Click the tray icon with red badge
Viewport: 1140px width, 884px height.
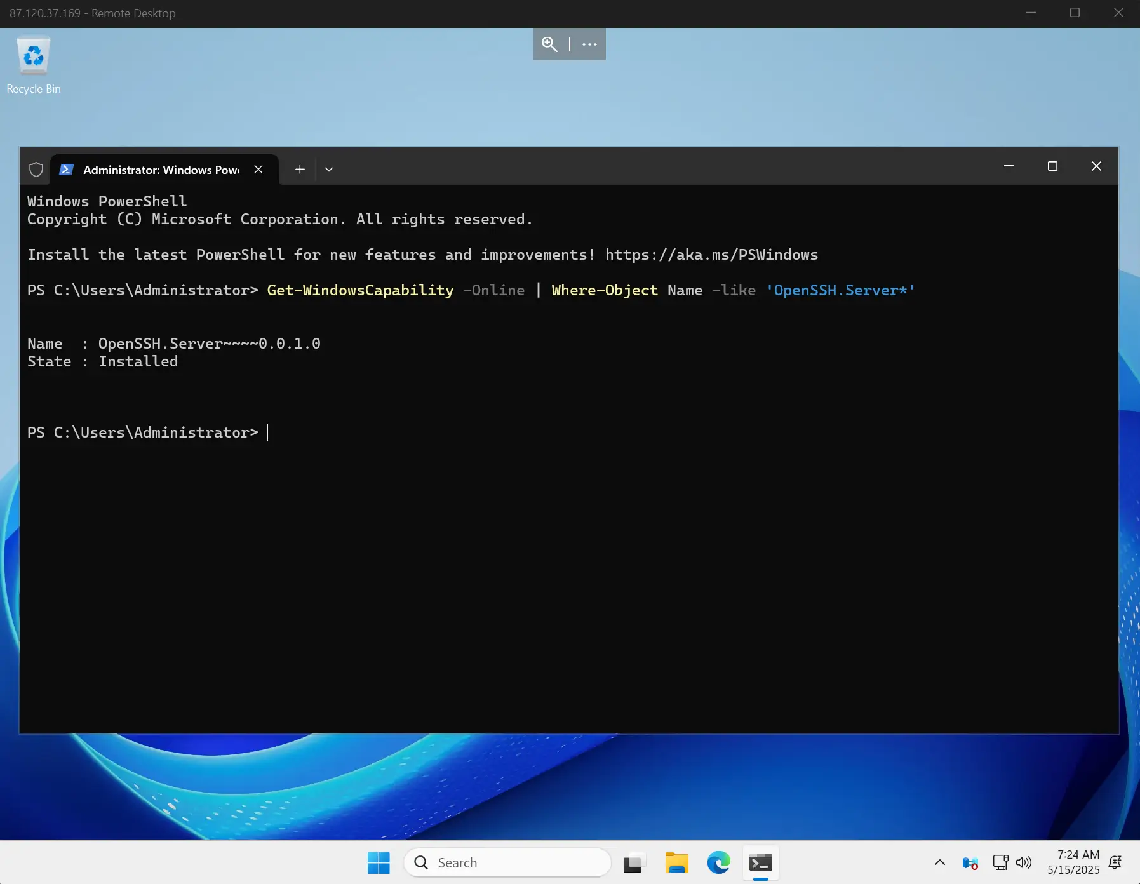(970, 862)
